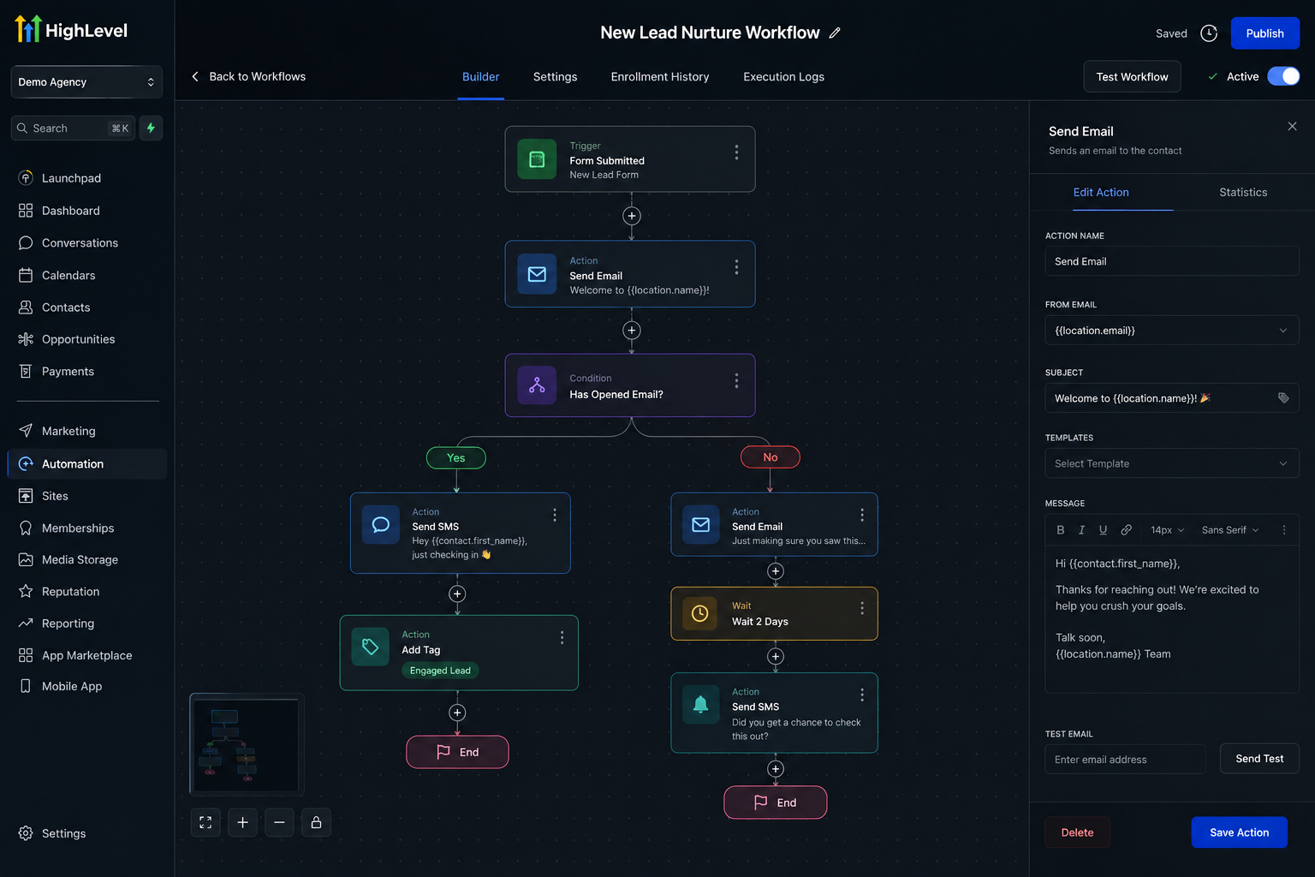
Task: Click the Engaged Lead tag chip
Action: tap(440, 671)
